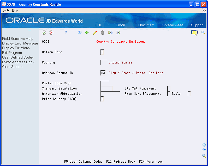The image size is (208, 166).
Task: Click F24=More Keys at the bottom
Action: click(x=151, y=162)
